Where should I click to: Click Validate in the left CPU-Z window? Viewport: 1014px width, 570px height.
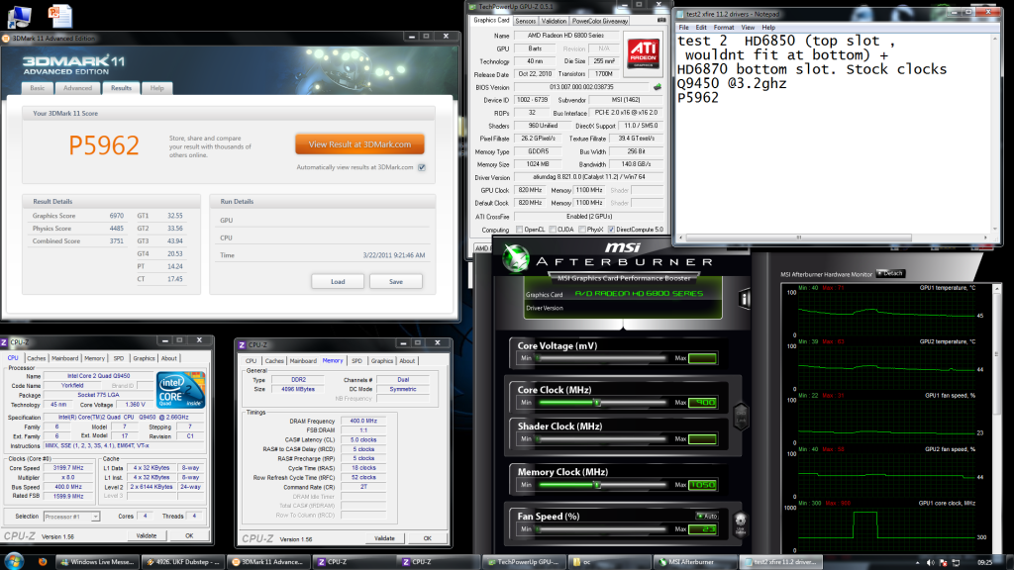[147, 535]
